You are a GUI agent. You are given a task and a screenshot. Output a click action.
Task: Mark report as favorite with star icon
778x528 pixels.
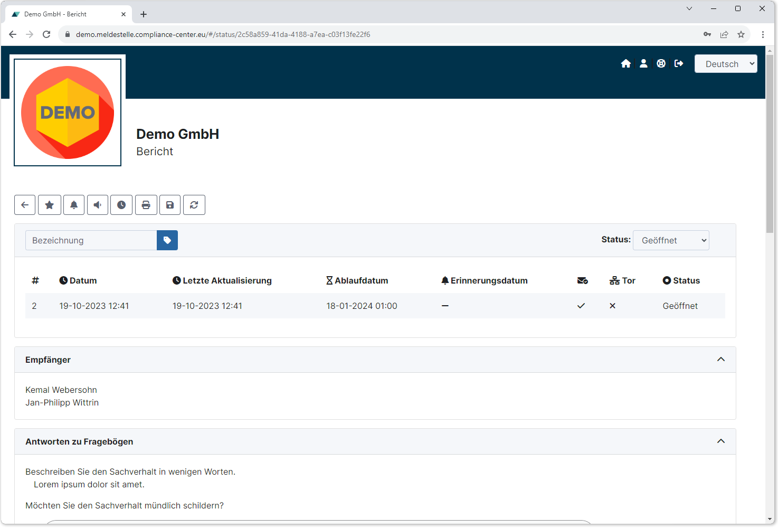[x=50, y=205]
